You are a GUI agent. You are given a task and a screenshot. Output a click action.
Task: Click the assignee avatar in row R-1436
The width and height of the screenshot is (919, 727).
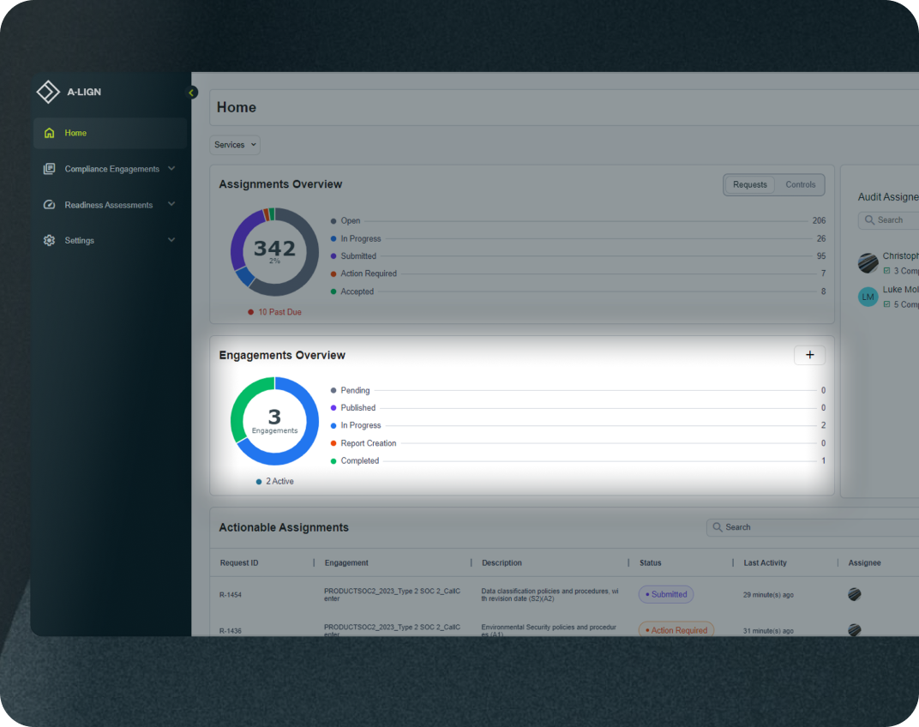pyautogui.click(x=855, y=630)
